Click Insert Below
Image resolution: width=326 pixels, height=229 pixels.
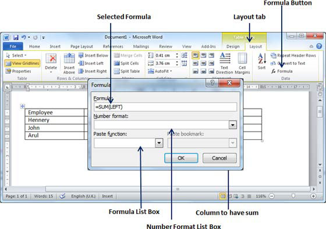93,55
